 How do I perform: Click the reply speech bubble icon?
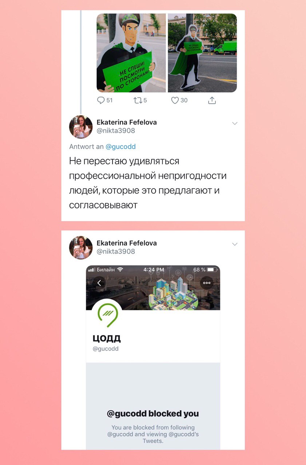pyautogui.click(x=101, y=100)
